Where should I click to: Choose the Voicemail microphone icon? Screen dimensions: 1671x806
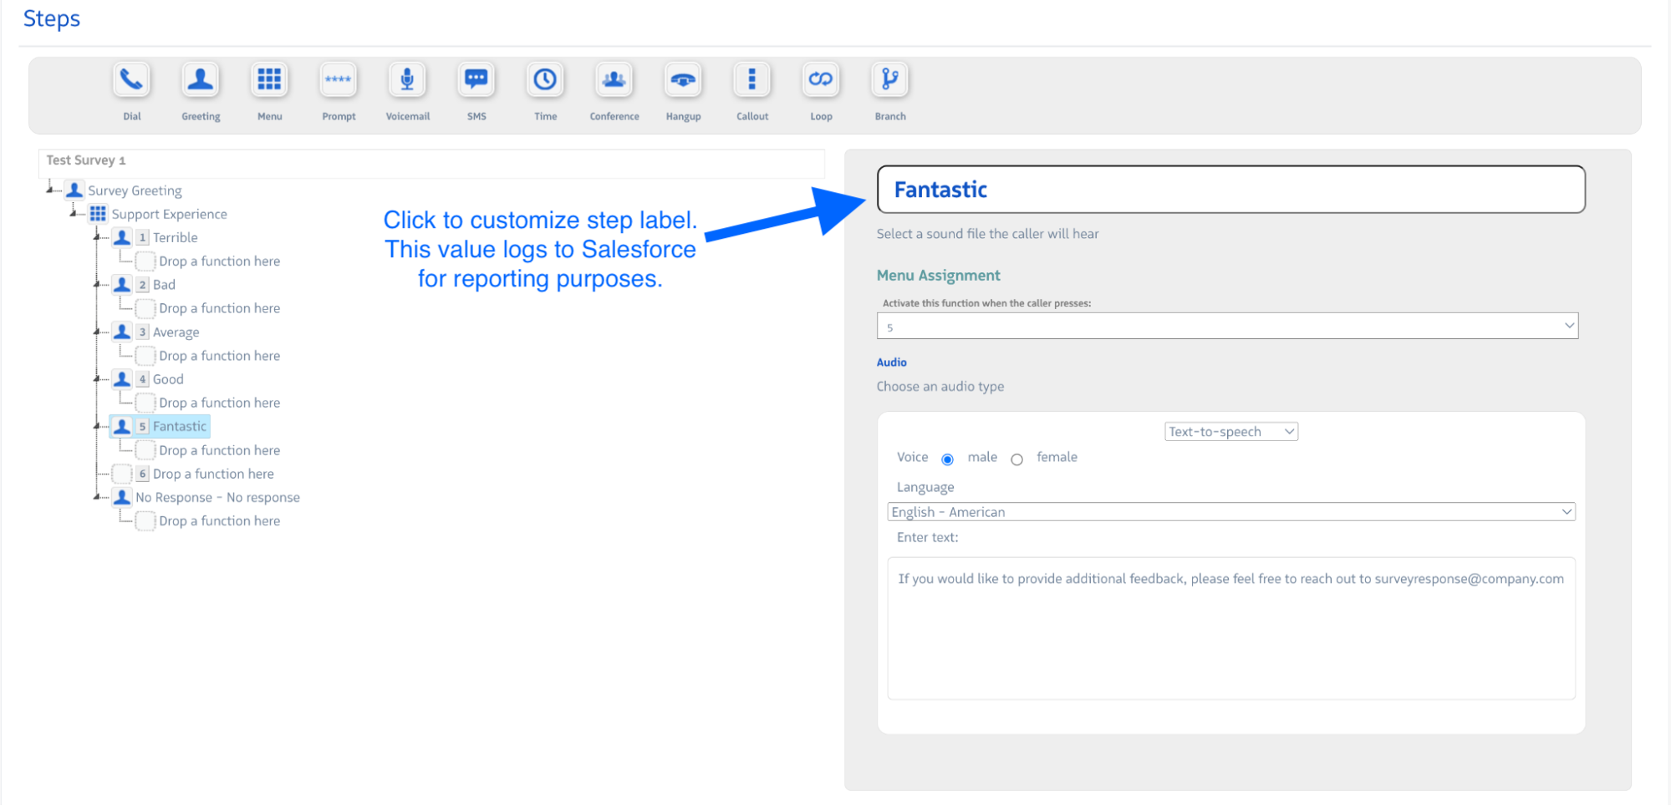[x=407, y=80]
